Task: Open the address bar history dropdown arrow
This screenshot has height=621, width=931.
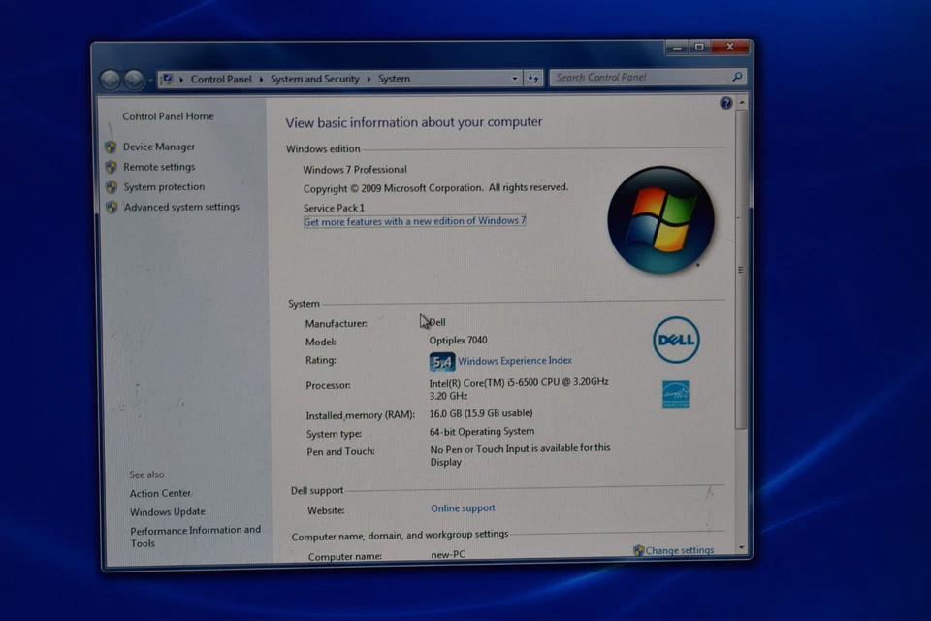Action: pyautogui.click(x=516, y=78)
